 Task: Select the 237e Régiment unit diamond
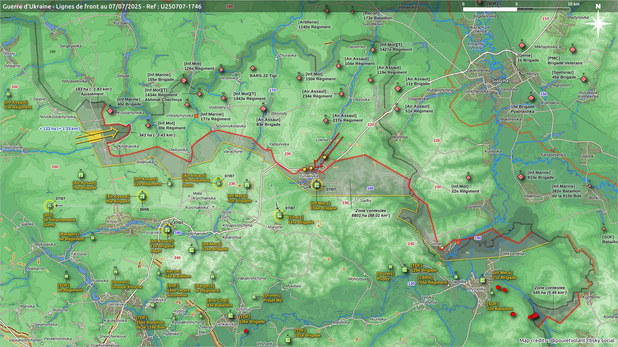click(x=326, y=120)
